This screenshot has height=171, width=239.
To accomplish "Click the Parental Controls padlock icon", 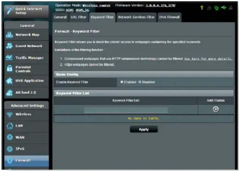I will (9, 69).
